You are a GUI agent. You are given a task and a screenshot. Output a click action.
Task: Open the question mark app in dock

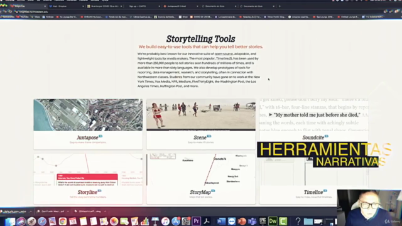click(x=298, y=222)
